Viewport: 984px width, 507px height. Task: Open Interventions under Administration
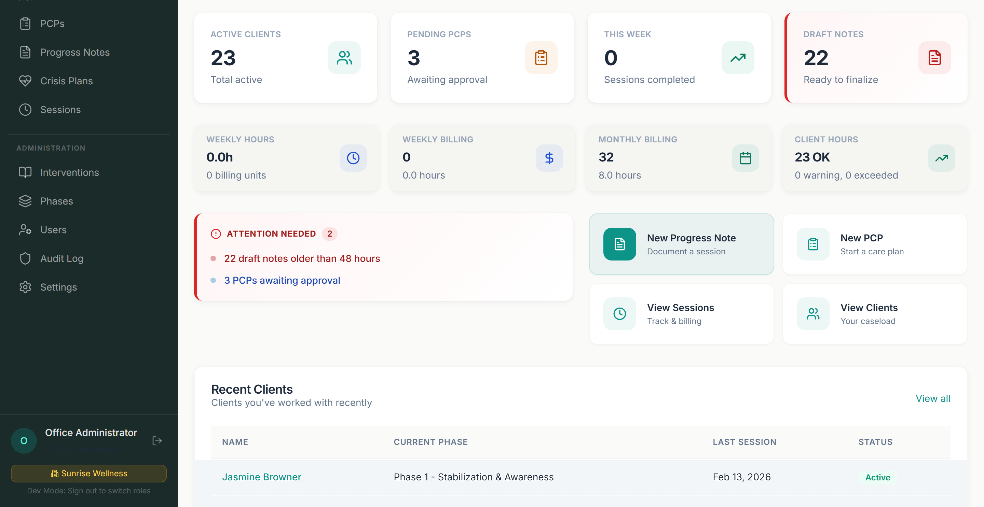69,172
